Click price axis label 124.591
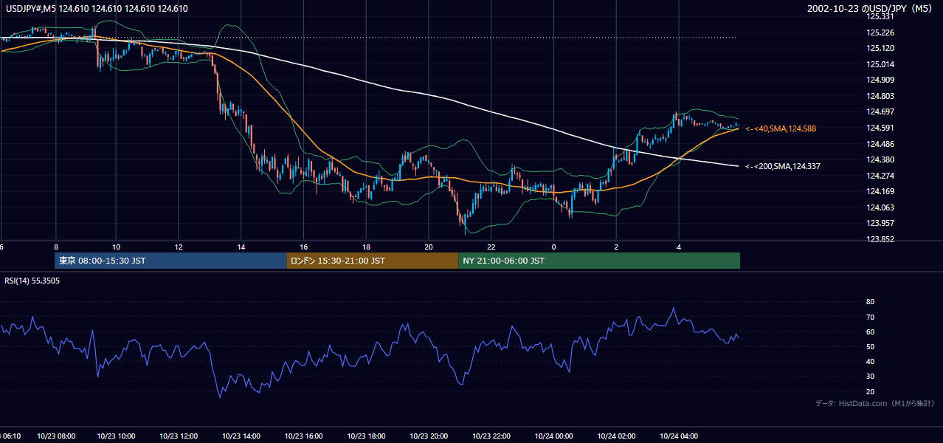 [880, 128]
